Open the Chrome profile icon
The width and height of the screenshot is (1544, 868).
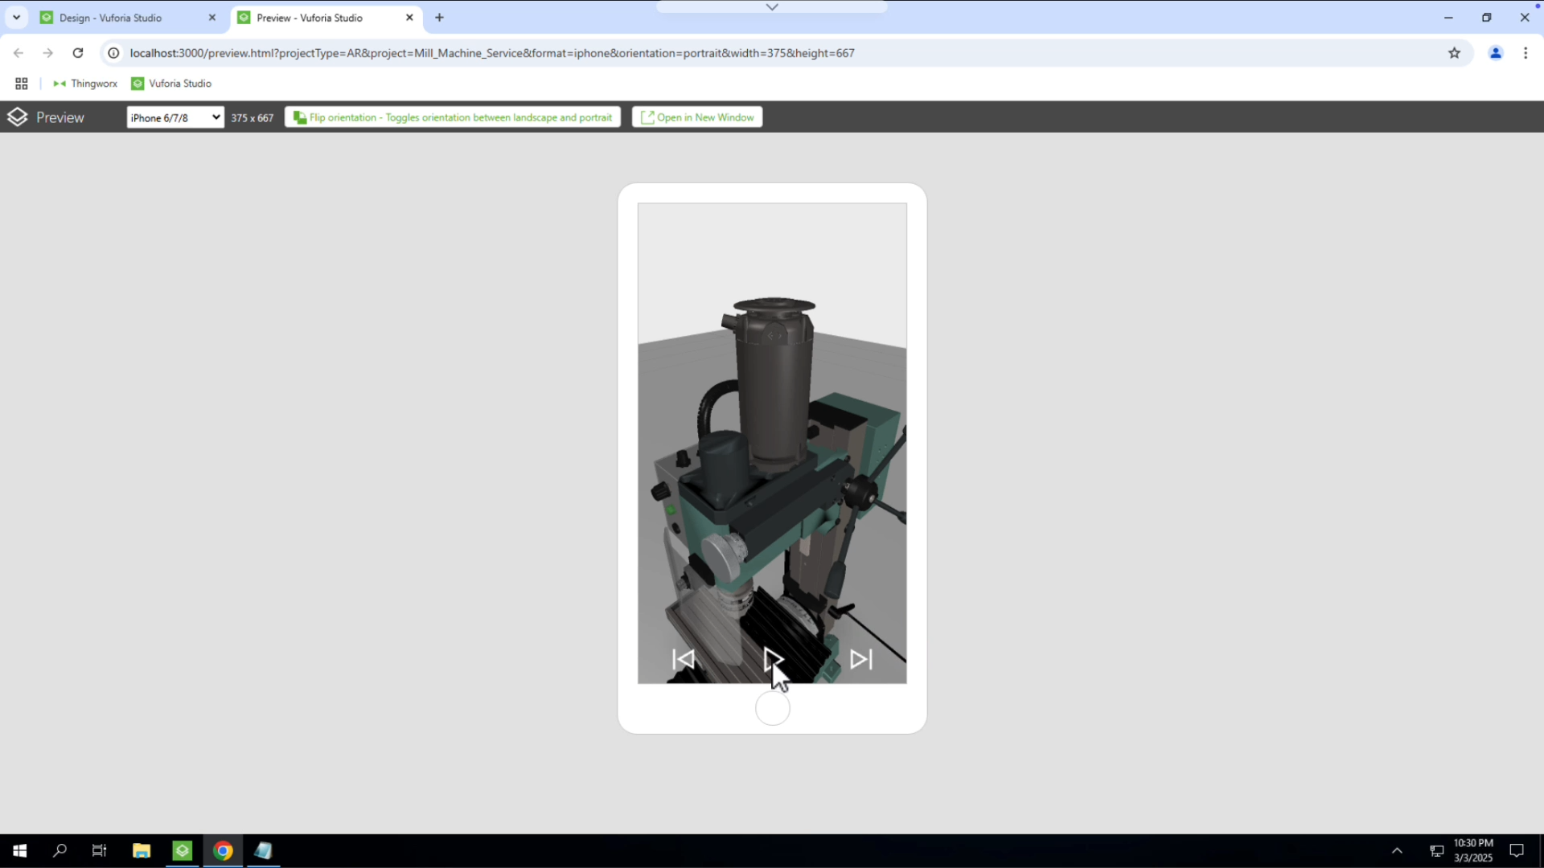(1496, 53)
